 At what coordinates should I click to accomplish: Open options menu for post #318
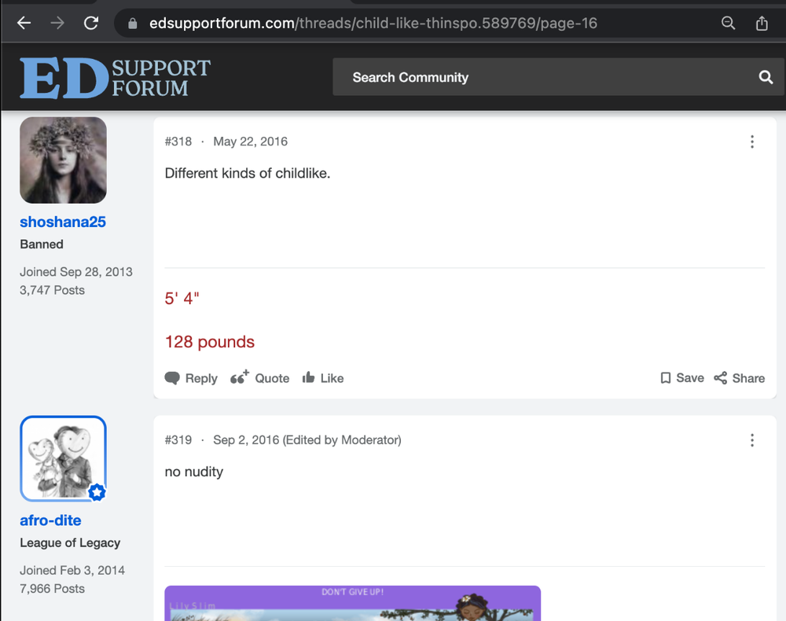tap(752, 141)
